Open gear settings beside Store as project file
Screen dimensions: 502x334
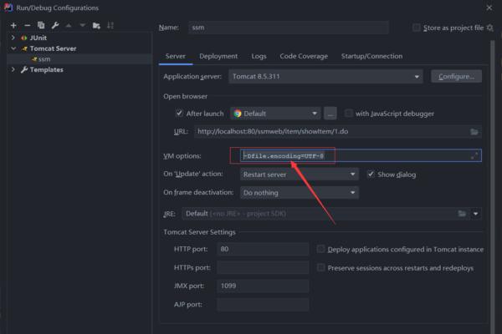pyautogui.click(x=489, y=28)
